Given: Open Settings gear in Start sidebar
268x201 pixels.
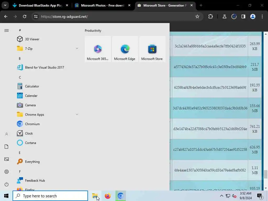Looking at the screenshot, I should (x=7, y=172).
